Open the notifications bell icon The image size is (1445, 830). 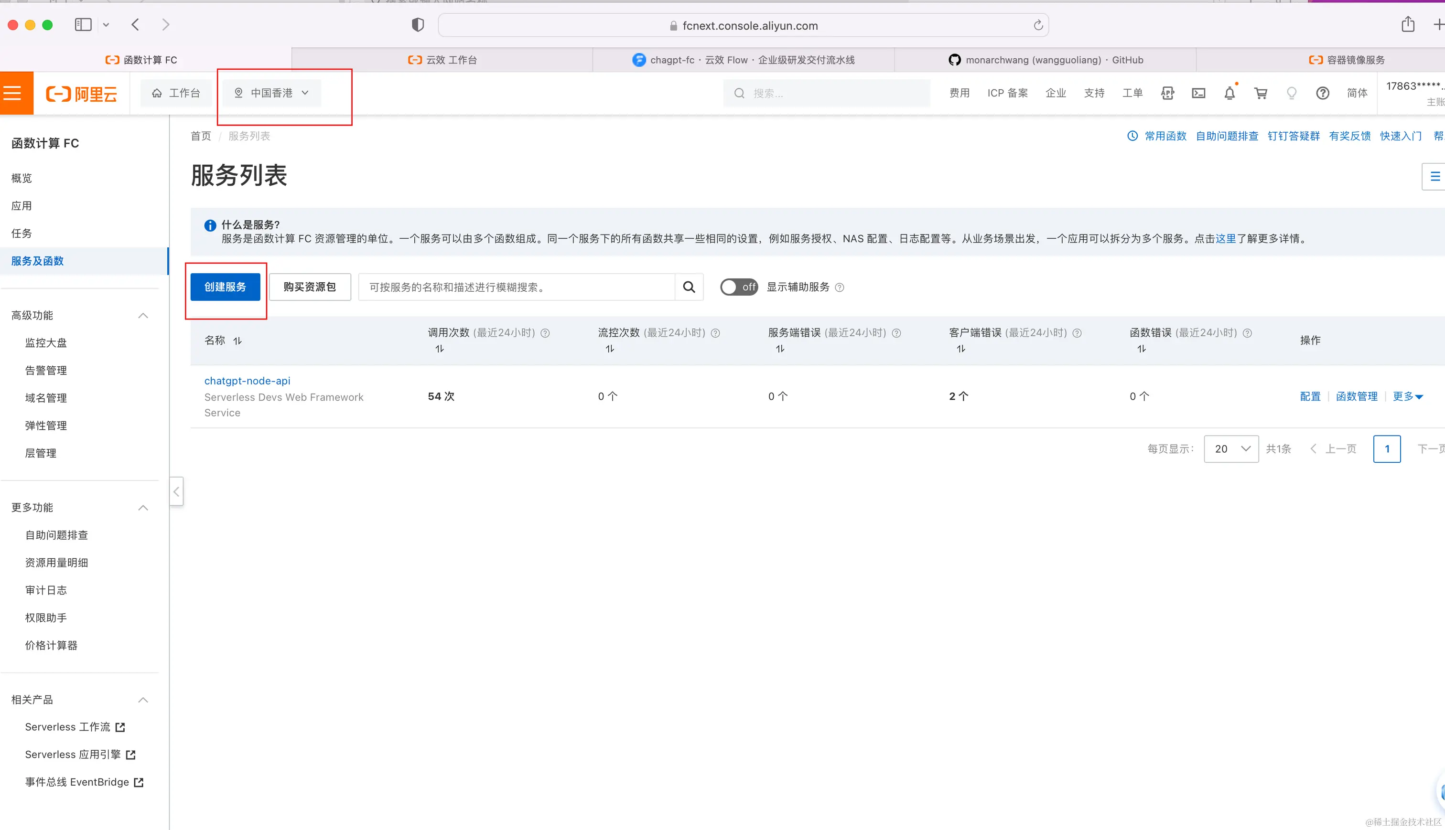(1229, 93)
